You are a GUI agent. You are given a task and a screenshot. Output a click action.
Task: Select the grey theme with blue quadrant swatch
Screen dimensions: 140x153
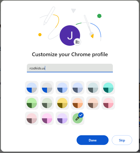tap(47, 88)
